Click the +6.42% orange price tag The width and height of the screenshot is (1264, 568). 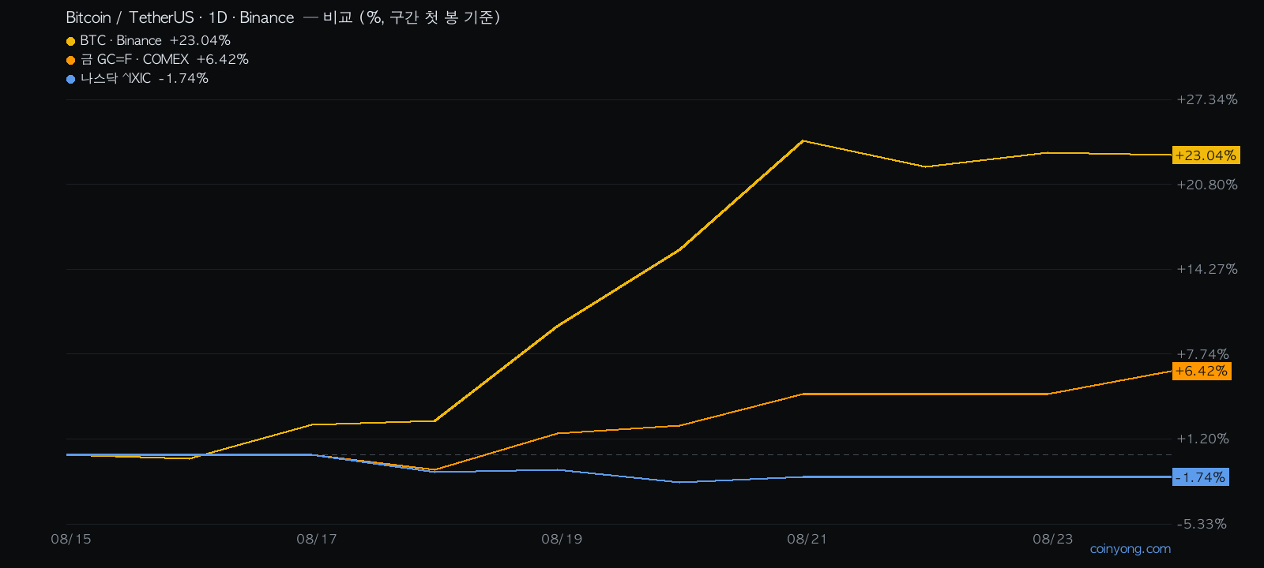1202,371
